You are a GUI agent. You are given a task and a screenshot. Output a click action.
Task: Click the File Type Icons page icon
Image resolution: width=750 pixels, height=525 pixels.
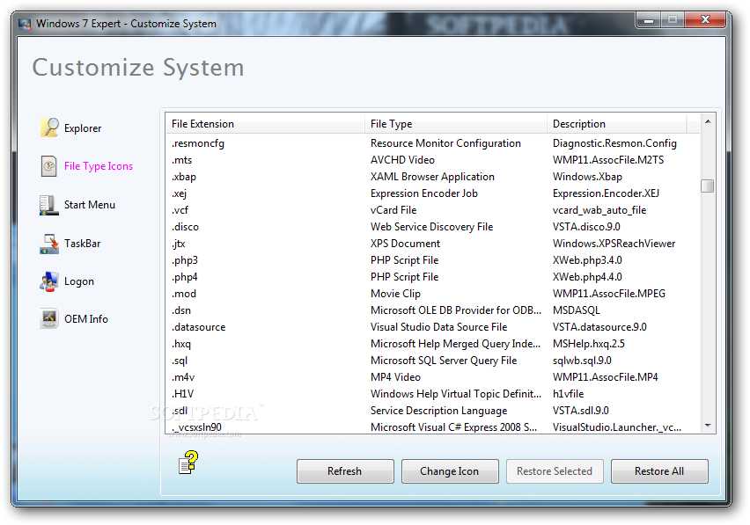point(48,166)
